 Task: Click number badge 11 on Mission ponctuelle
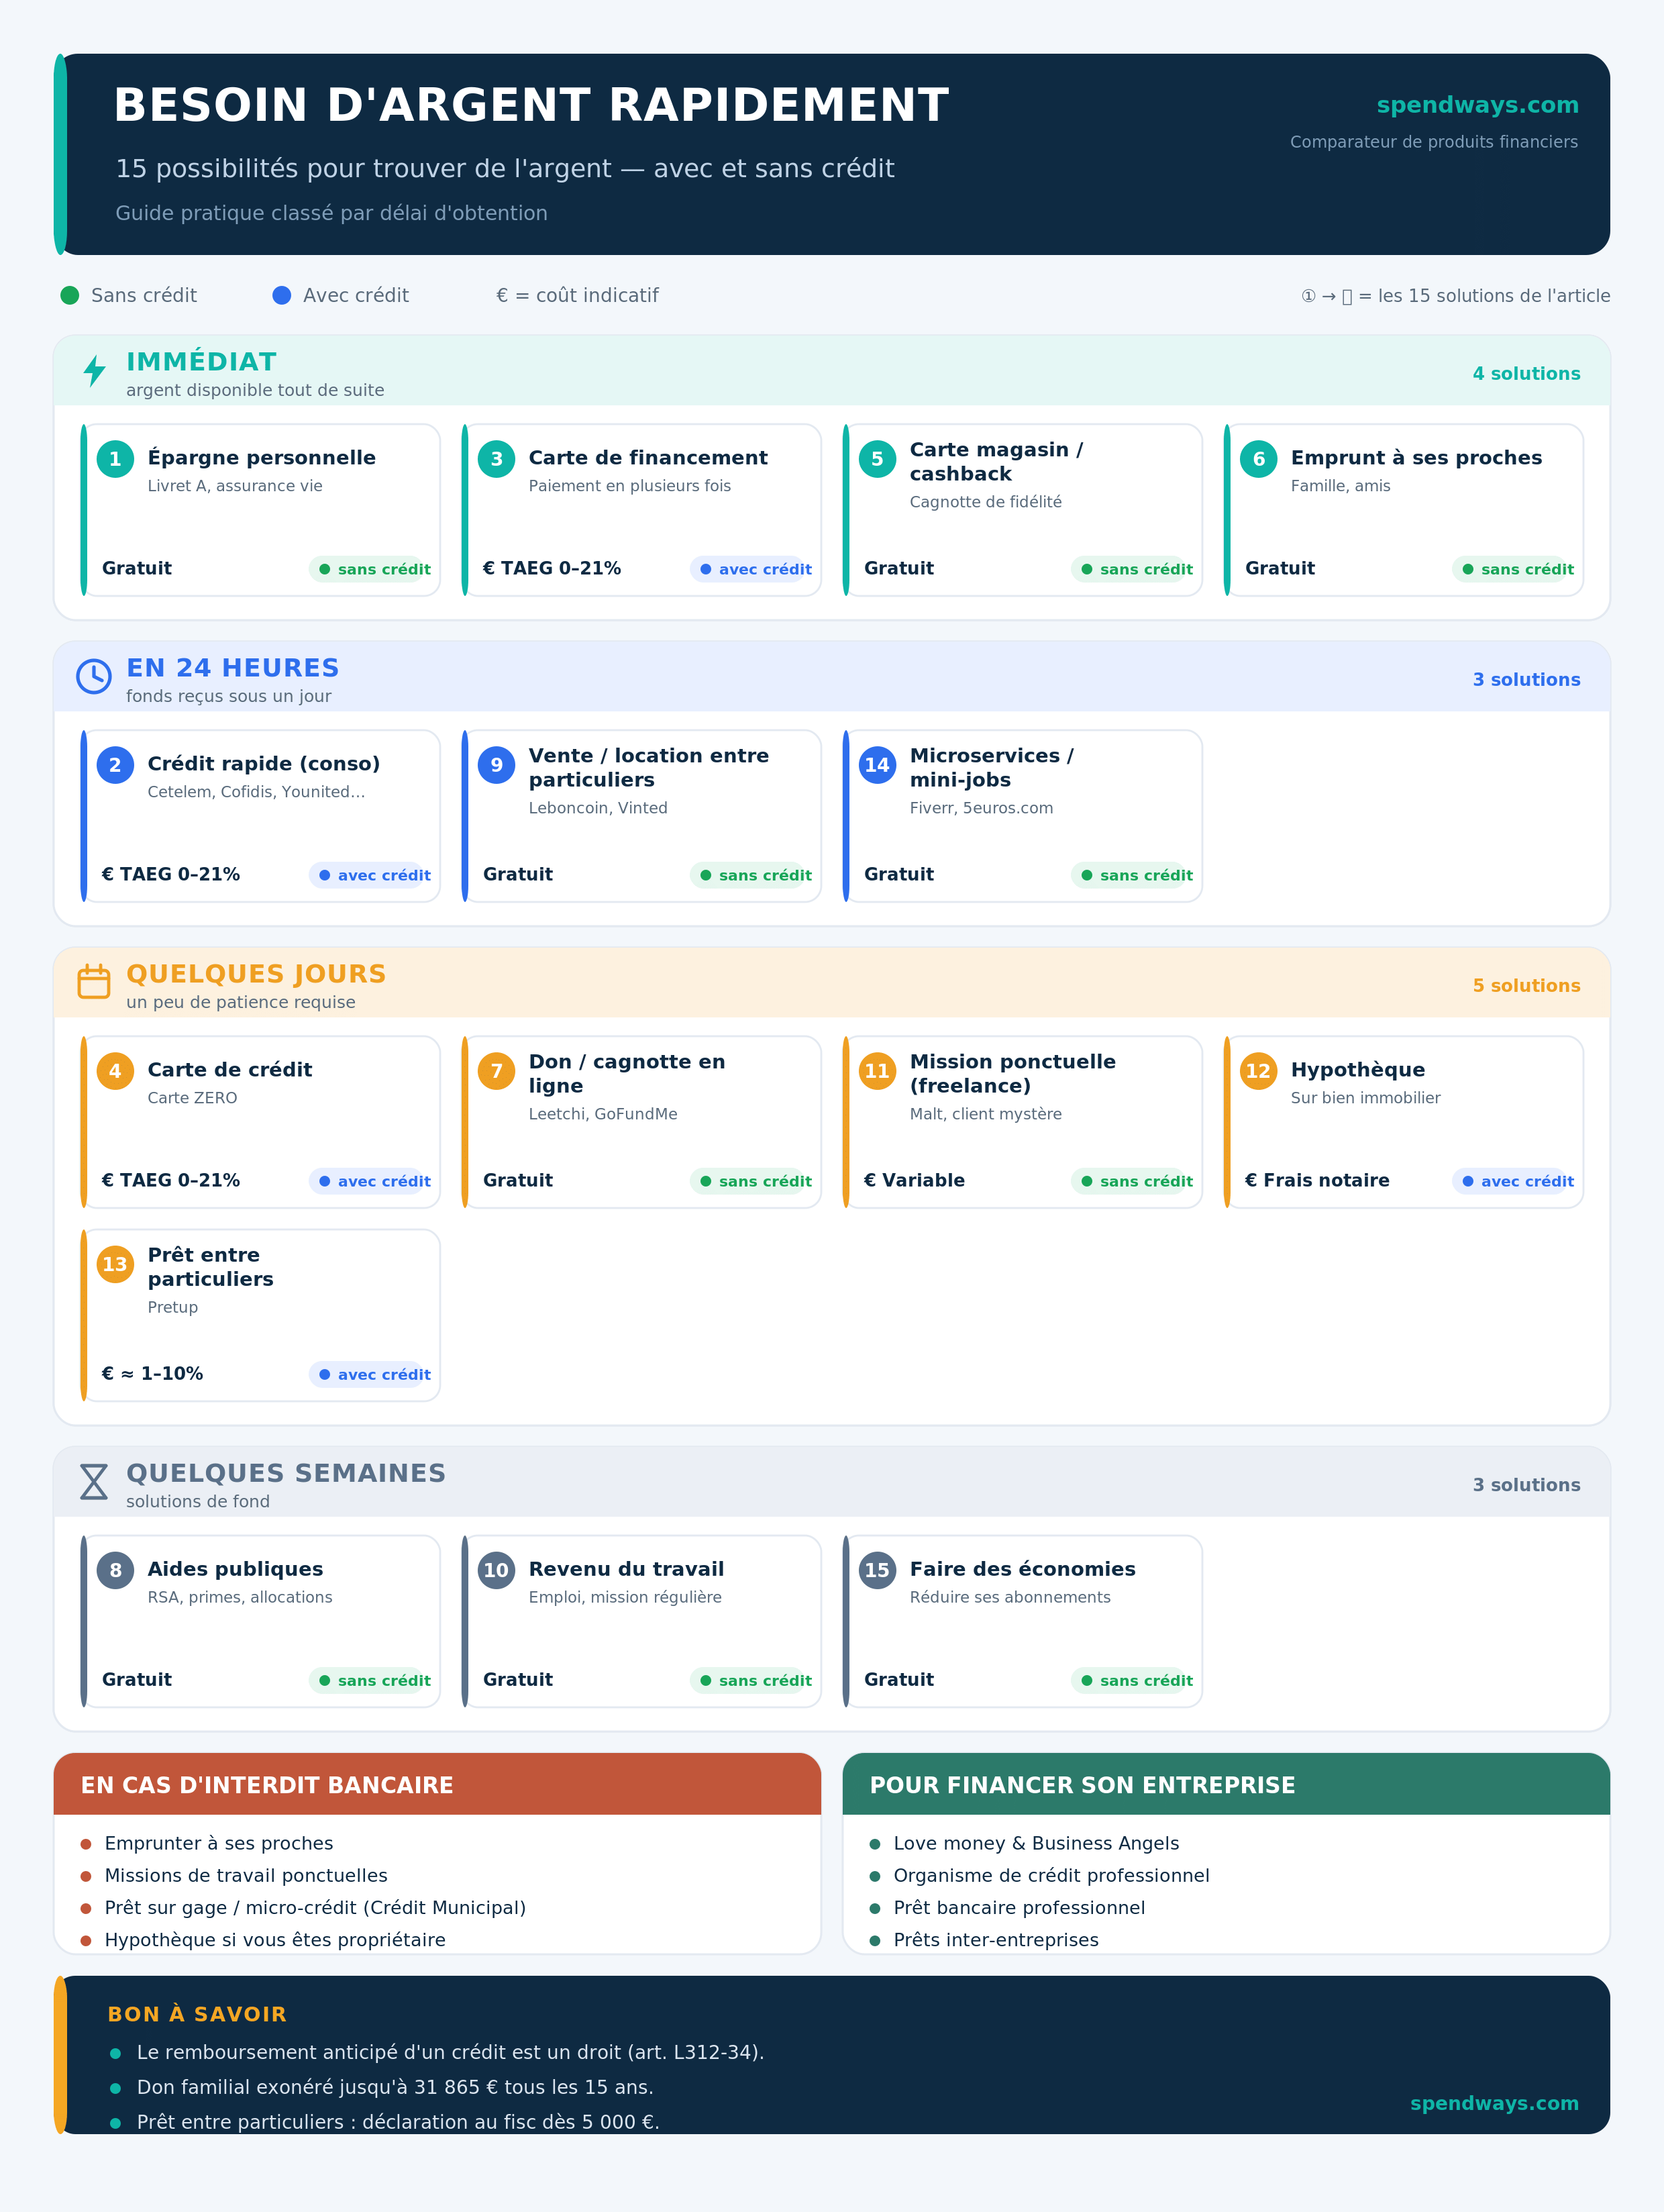click(877, 1071)
